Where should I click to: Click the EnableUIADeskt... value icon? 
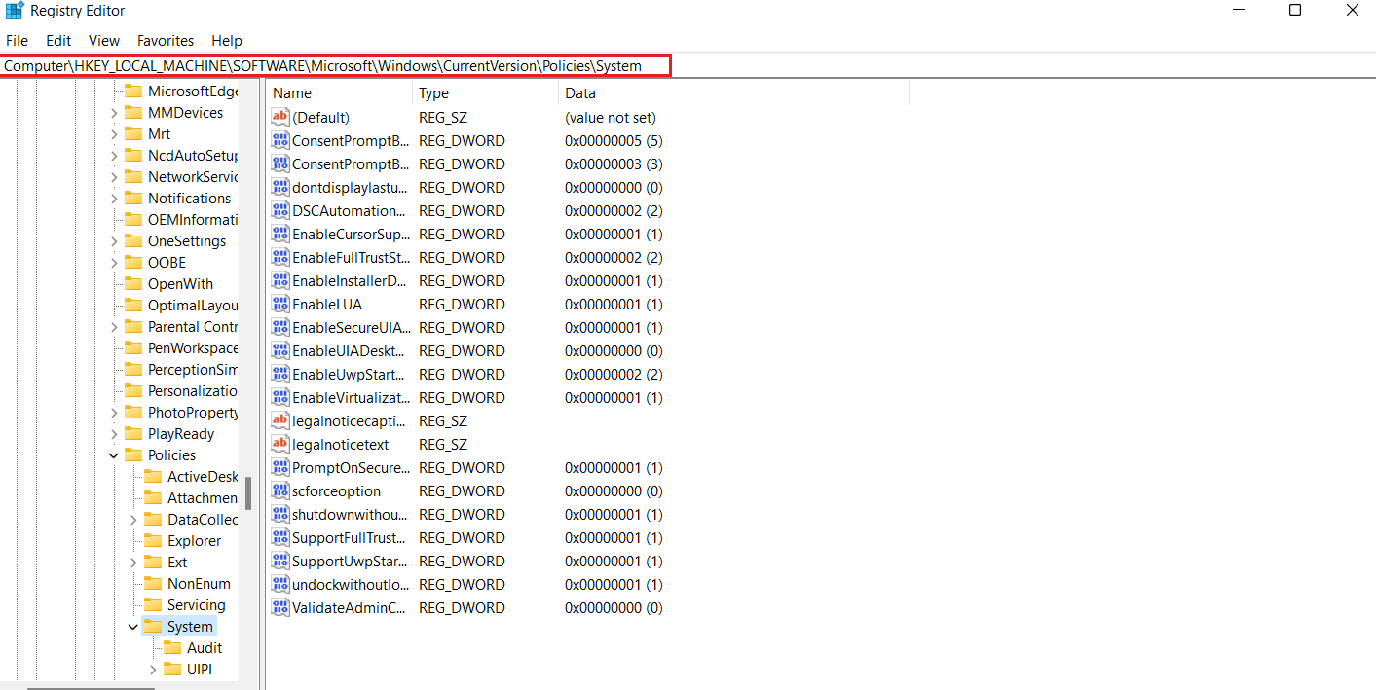coord(280,350)
